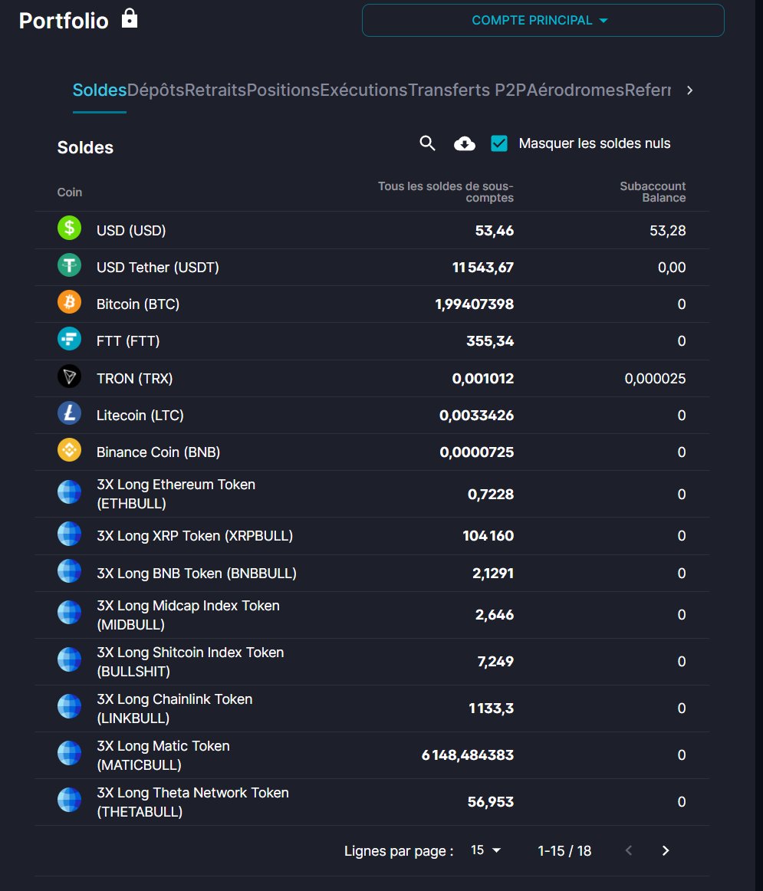Click the USD subaccount balance 53,28
763x891 pixels.
pos(668,231)
